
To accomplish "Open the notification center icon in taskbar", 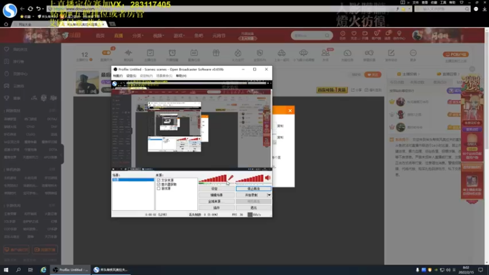I will point(480,269).
